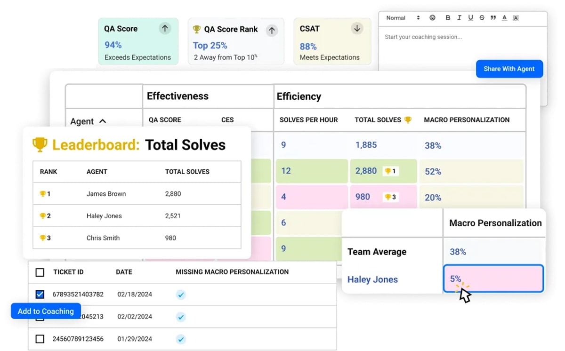Toggle bold formatting in coaching editor
This screenshot has width=565, height=351.
coord(448,18)
